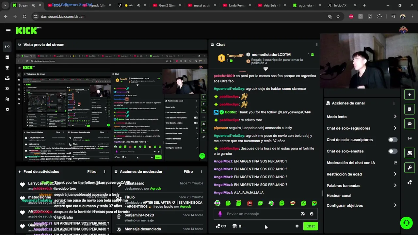Expand the Modo lento option

pyautogui.click(x=362, y=117)
